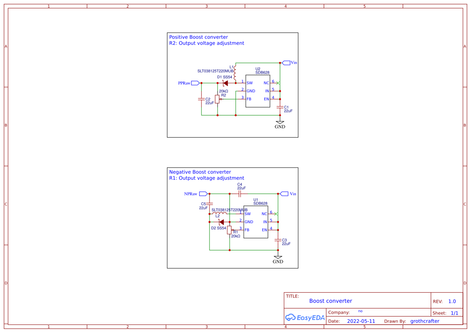Select the 'Positive Boost converter' heading text
Screen dimensions: 471x333
pos(199,37)
